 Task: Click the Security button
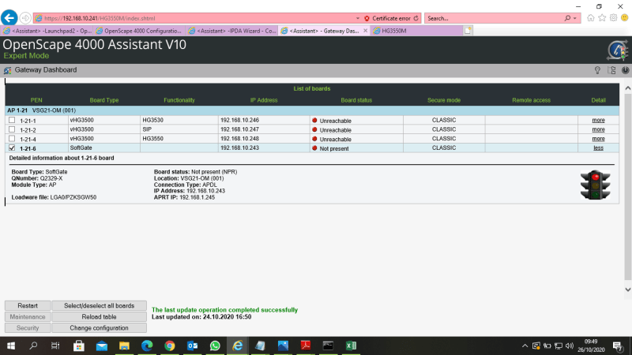click(28, 327)
